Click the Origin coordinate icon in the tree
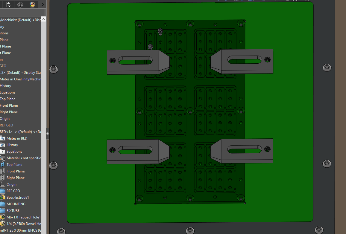The width and height of the screenshot is (346, 234). (2, 184)
